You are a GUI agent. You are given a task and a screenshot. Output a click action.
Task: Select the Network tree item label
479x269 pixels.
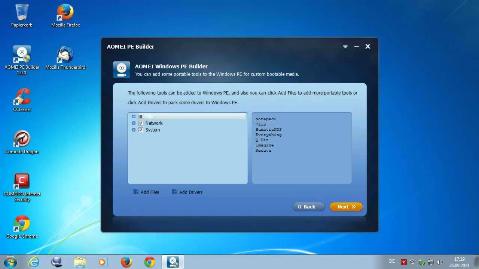point(154,123)
